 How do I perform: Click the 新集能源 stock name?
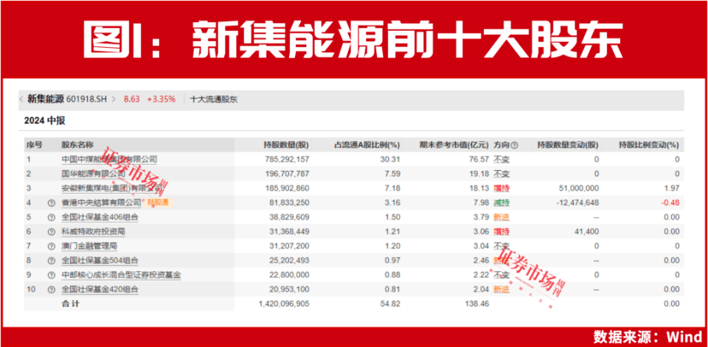46,99
